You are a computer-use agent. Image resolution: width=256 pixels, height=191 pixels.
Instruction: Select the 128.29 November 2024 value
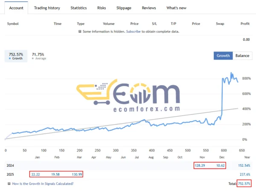[199, 165]
